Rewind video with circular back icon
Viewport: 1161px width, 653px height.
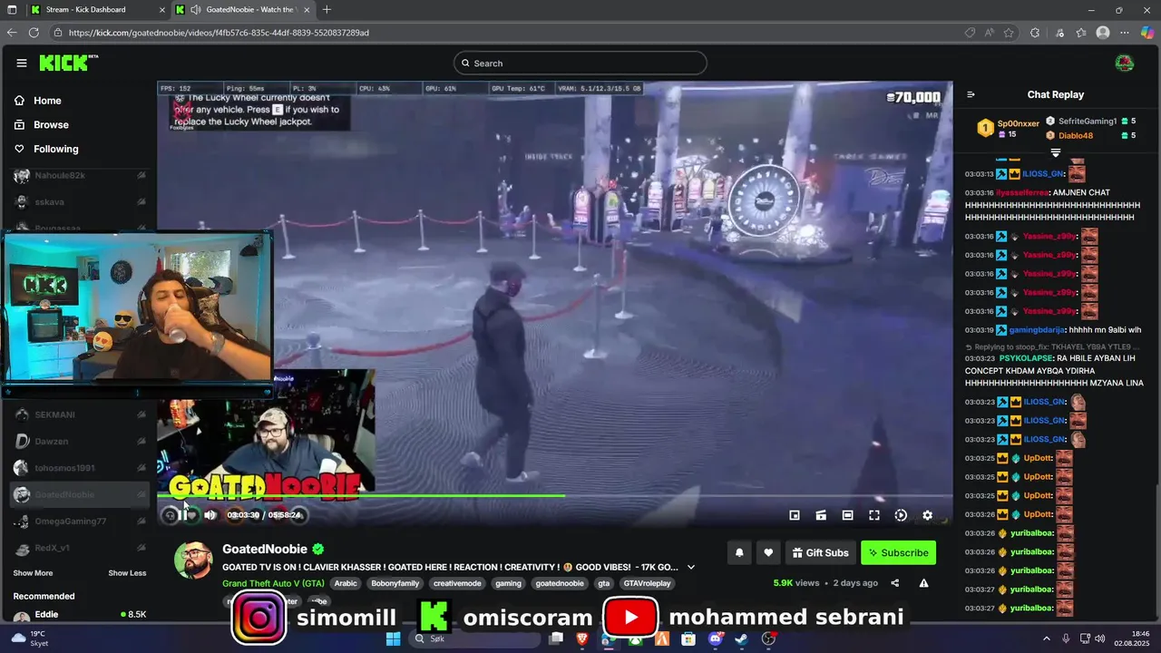[x=169, y=515]
